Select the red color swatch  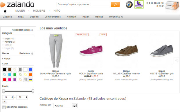coord(5,80)
